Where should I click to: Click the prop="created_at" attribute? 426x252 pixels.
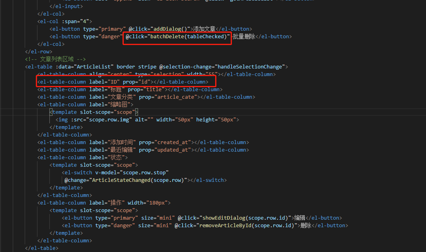(x=165, y=142)
